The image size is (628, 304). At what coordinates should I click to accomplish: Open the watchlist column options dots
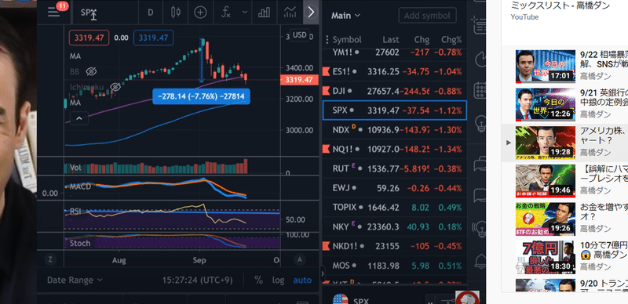click(327, 40)
